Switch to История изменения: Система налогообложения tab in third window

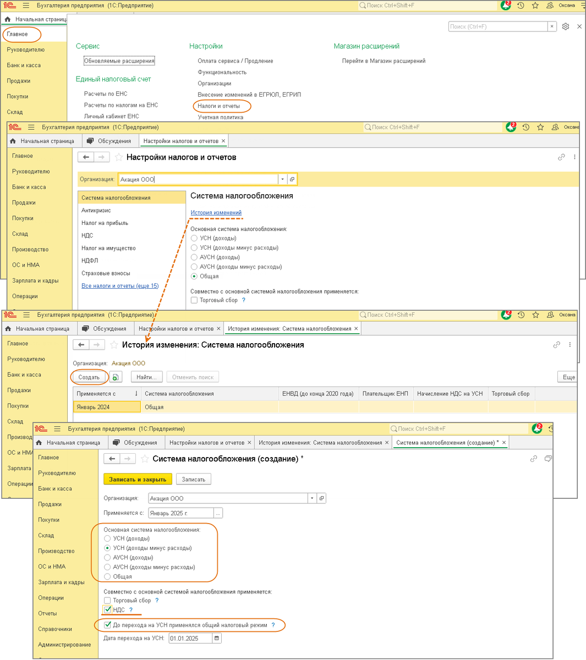tap(293, 329)
